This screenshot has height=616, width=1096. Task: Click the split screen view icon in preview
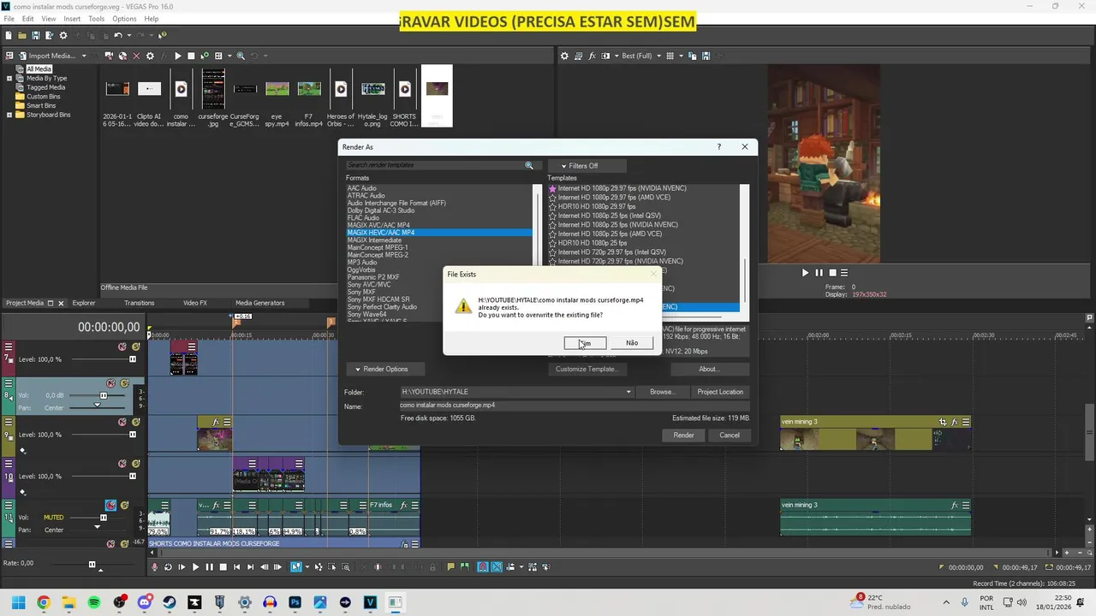[606, 56]
